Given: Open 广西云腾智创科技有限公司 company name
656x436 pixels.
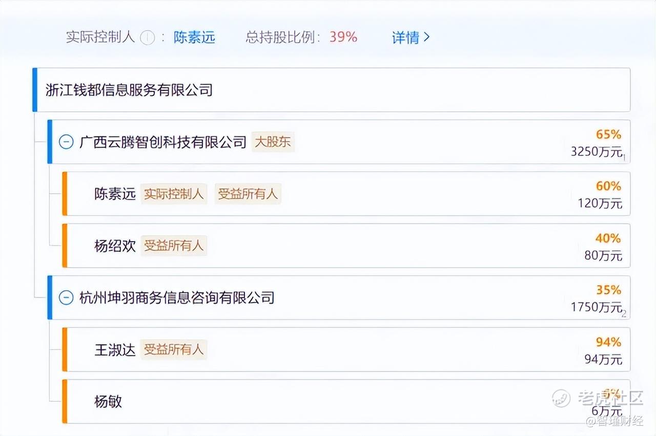Looking at the screenshot, I should coord(163,142).
